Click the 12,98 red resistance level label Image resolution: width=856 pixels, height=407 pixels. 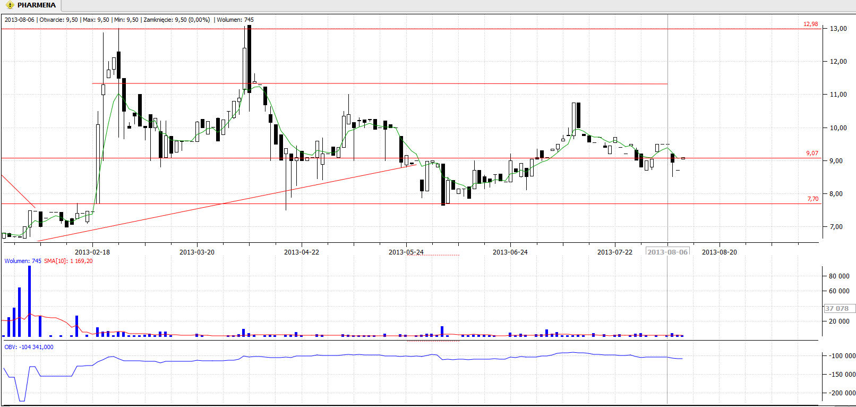810,24
